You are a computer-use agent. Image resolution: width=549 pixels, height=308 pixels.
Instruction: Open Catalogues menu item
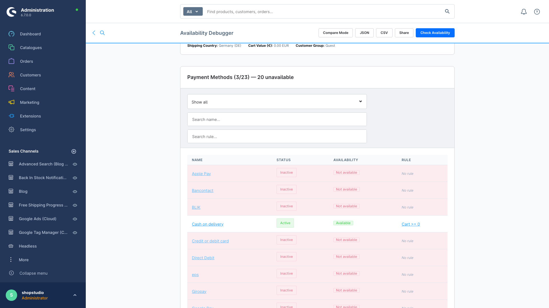point(31,48)
